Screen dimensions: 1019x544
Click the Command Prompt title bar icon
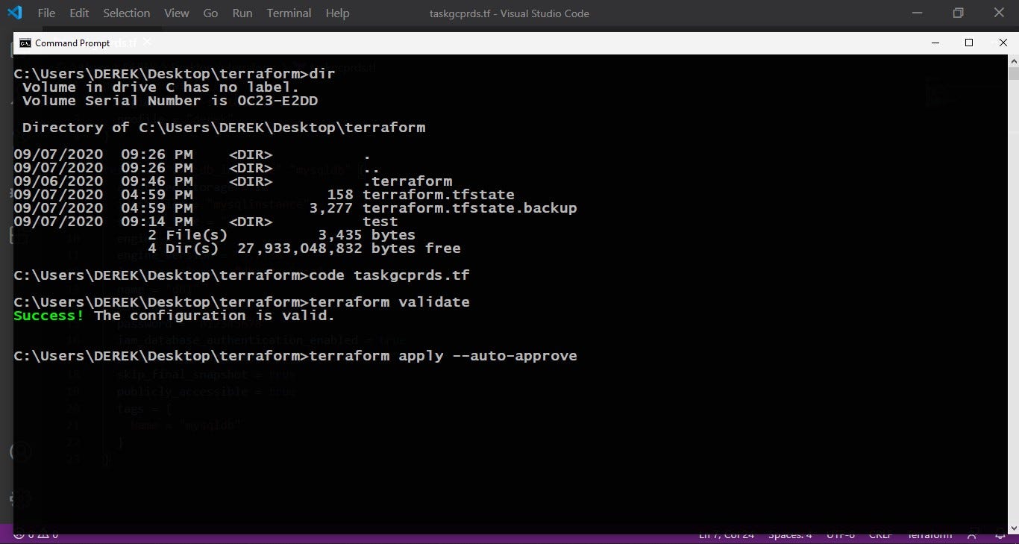tap(25, 43)
